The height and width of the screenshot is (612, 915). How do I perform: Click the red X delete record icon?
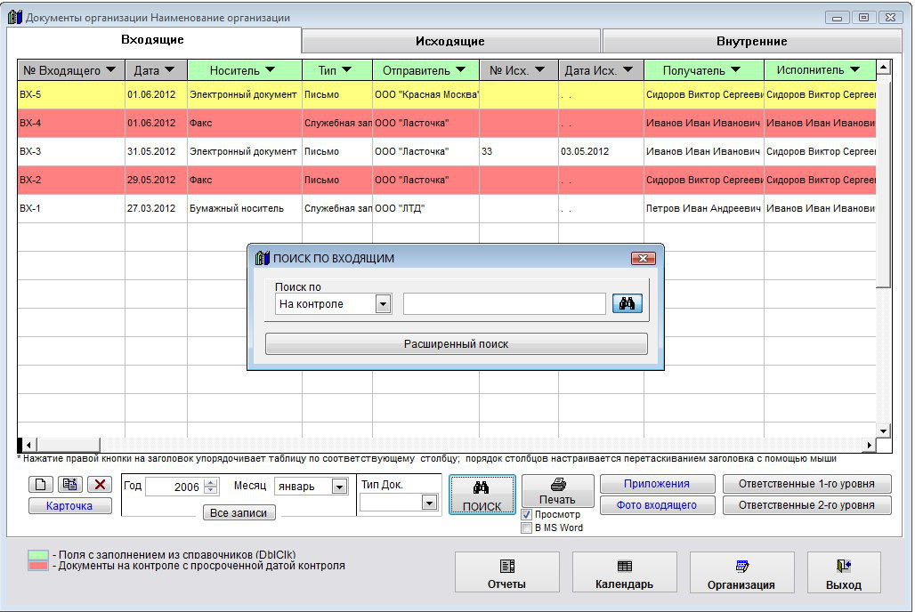pos(99,485)
